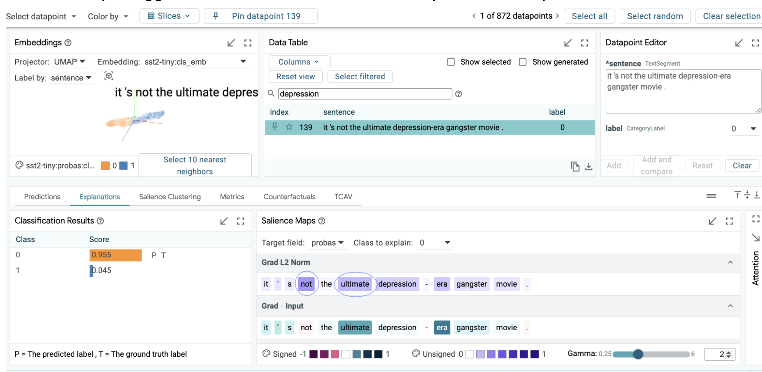Open the Class to explain dropdown
762x372 pixels.
(x=435, y=243)
